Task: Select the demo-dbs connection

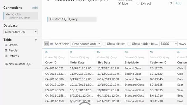Action: [x=21, y=15]
